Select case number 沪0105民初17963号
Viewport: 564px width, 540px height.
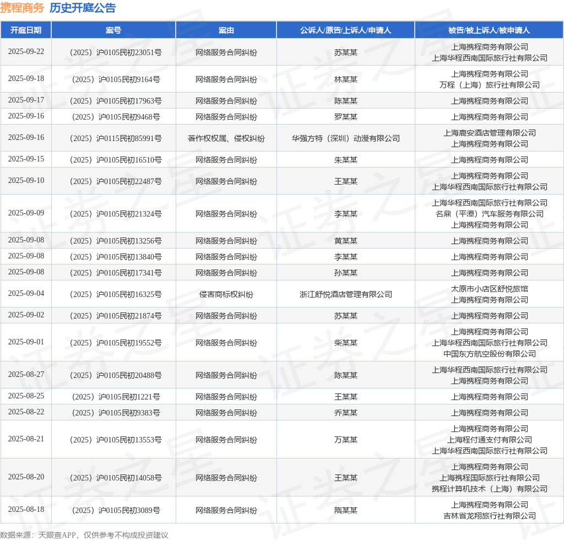click(116, 101)
